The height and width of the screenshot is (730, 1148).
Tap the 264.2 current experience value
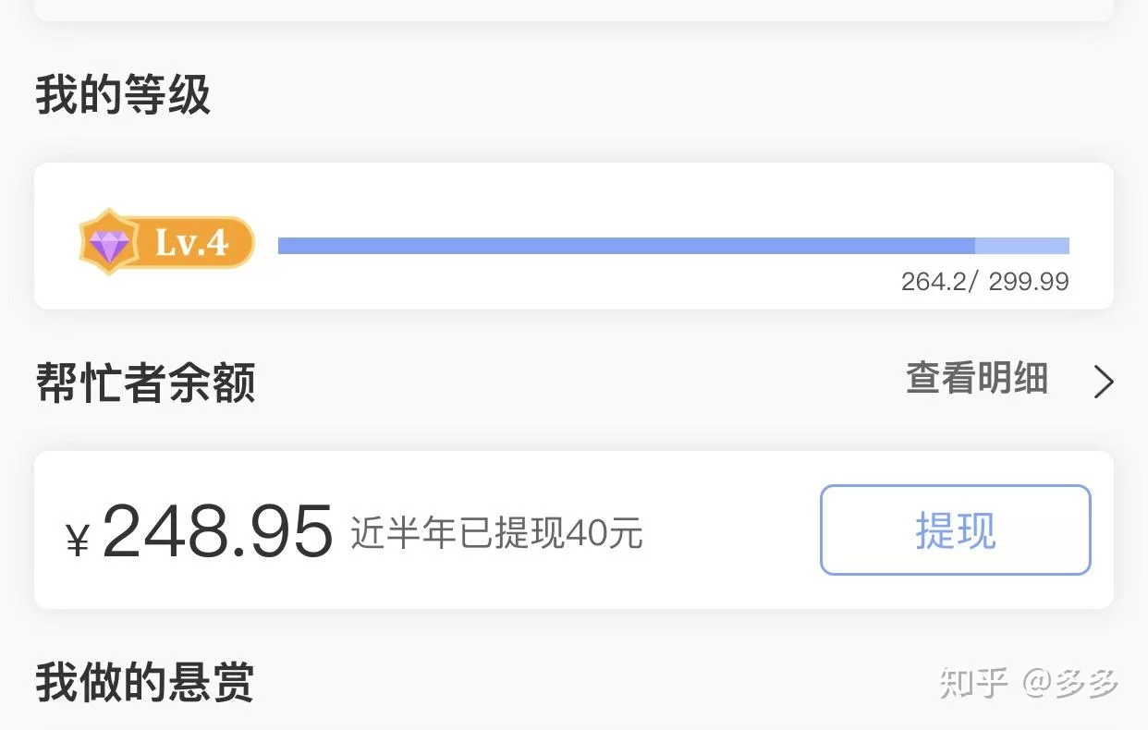[x=933, y=281]
